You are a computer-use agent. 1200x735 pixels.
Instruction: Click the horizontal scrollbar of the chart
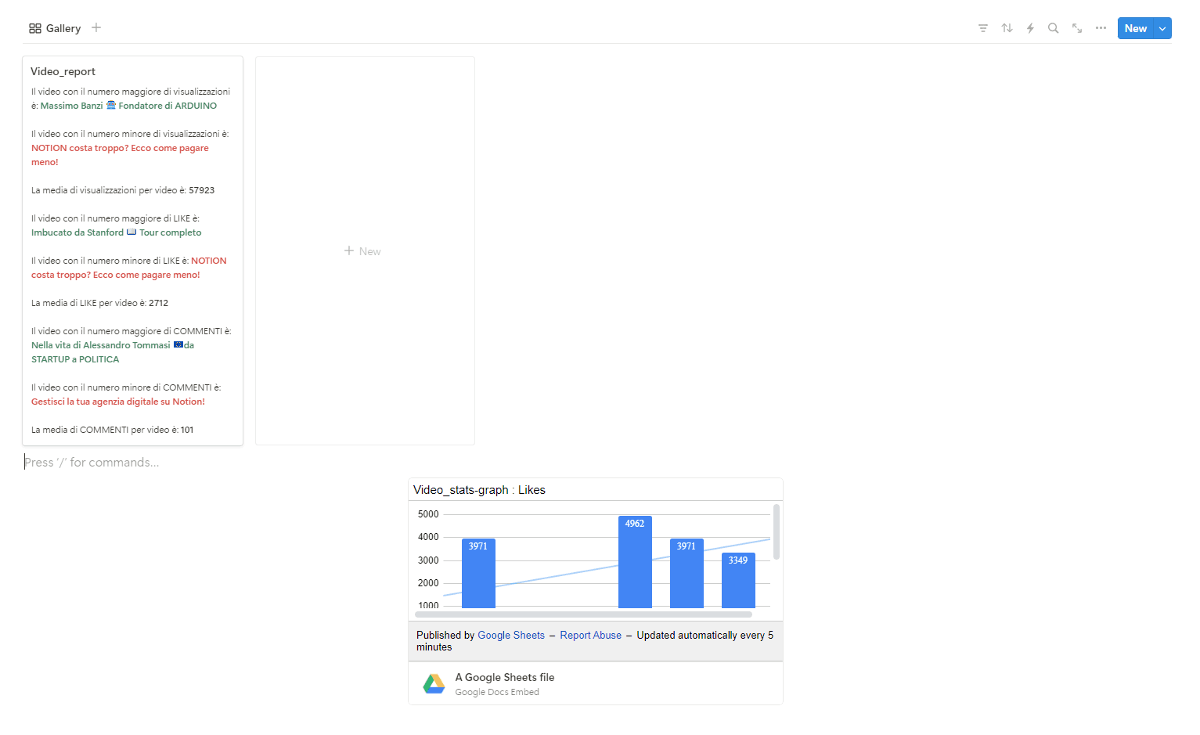click(x=583, y=614)
